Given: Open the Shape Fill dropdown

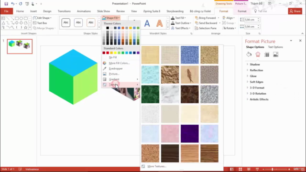Looking at the screenshot, I should point(111,18).
